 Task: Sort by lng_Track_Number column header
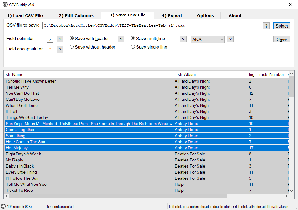(x=266, y=74)
